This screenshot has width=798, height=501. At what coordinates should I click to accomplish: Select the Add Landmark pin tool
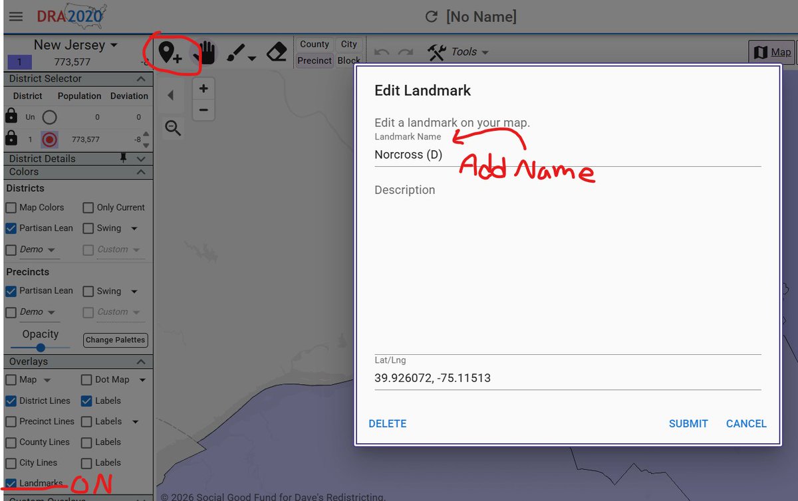(170, 52)
